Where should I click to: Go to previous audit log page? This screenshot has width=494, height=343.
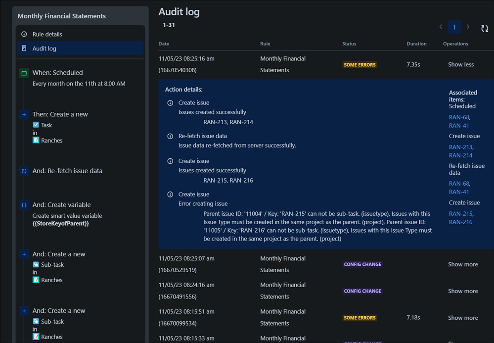coord(441,27)
